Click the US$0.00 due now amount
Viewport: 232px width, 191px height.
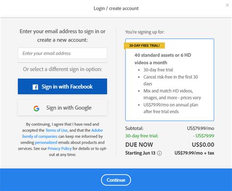click(203, 144)
